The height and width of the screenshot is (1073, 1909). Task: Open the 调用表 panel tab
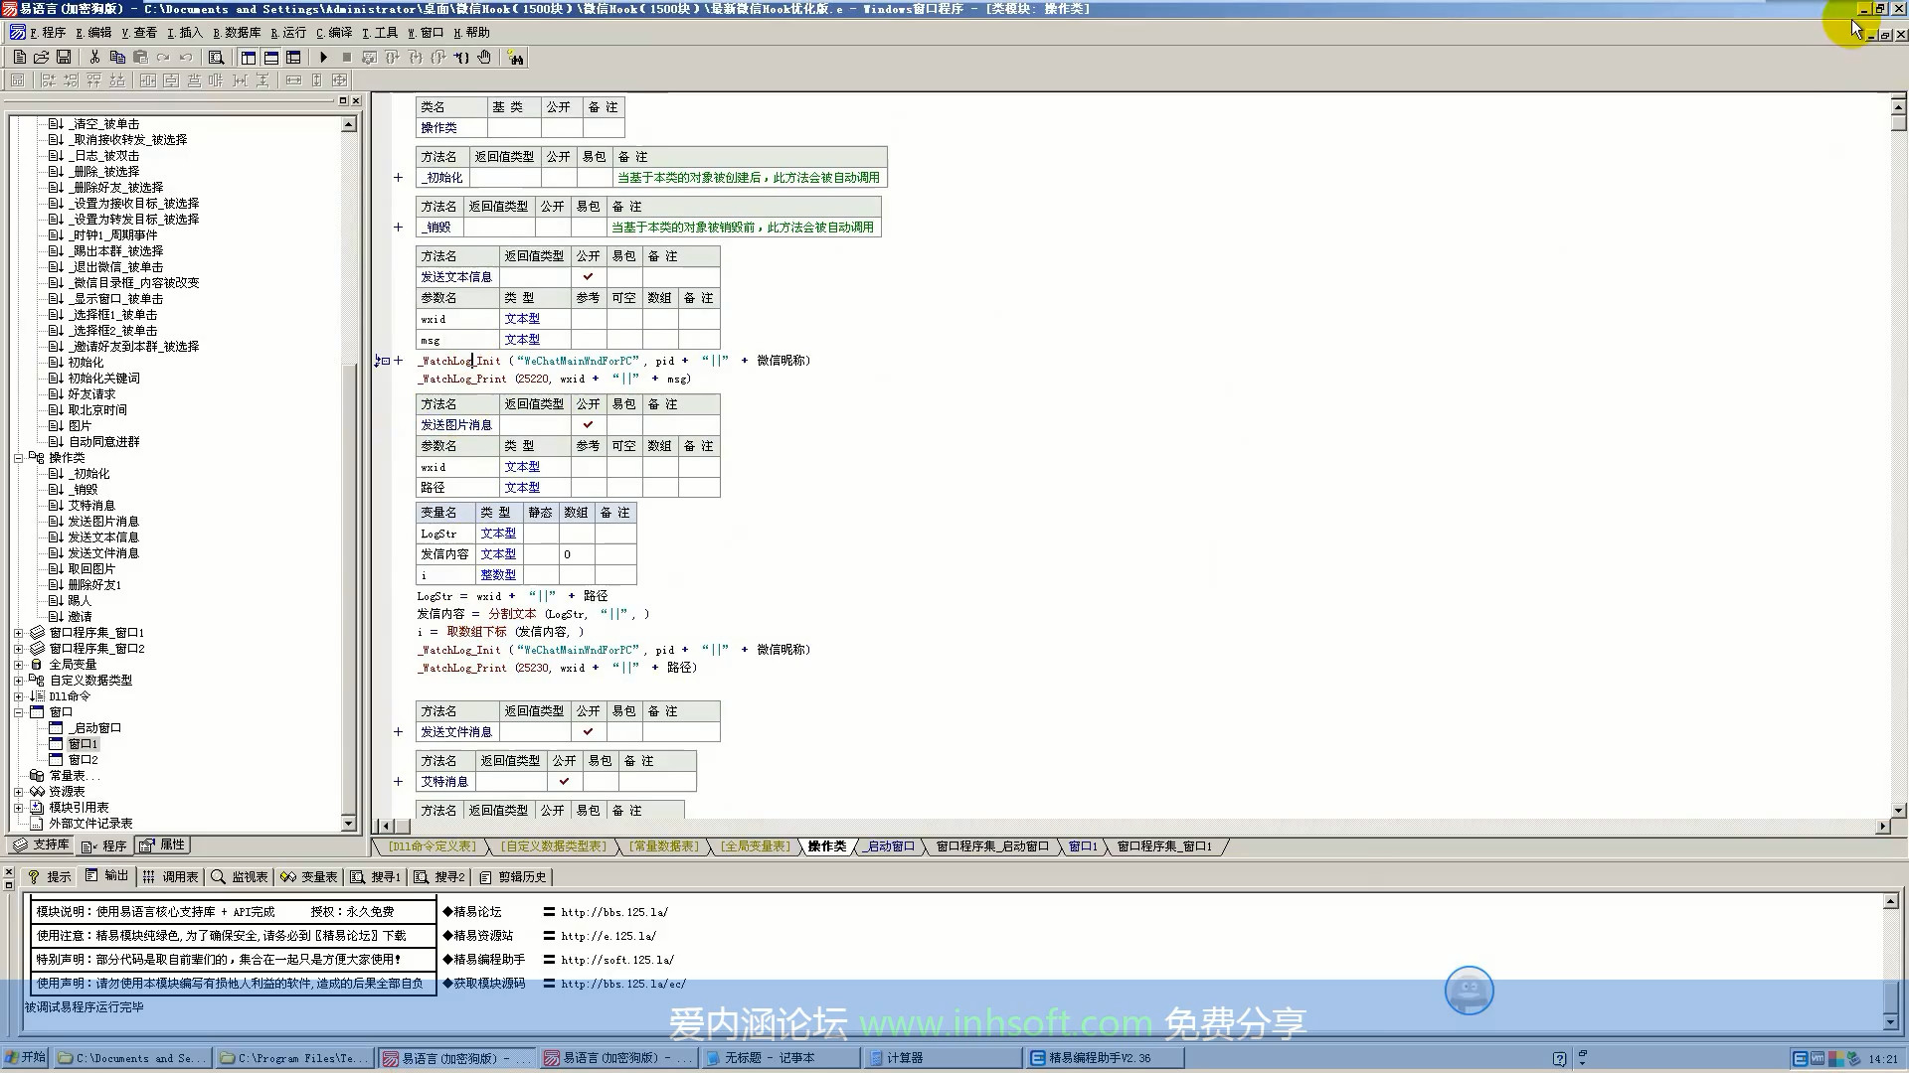(171, 877)
